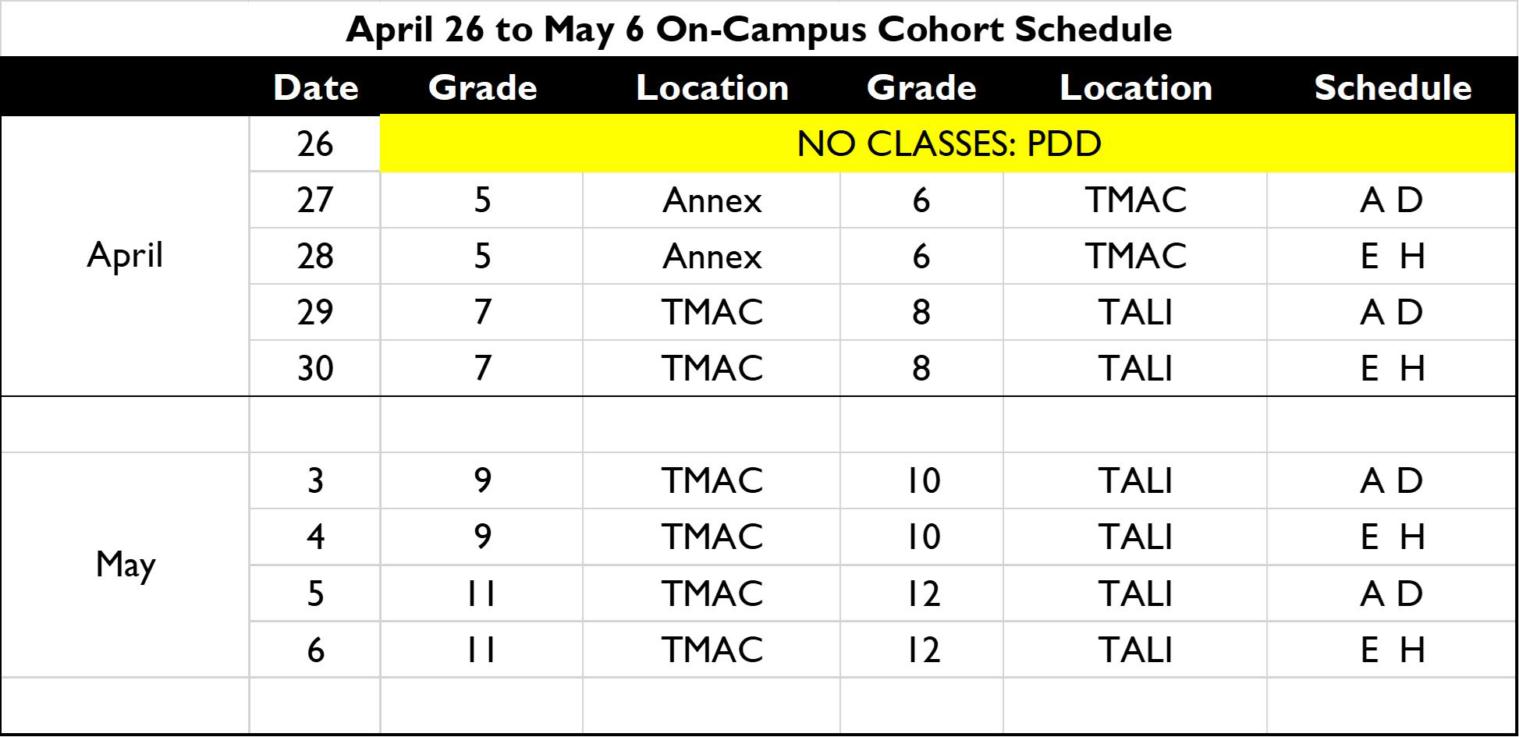This screenshot has width=1519, height=737.
Task: Select the May 3 date cell
Action: click(315, 480)
